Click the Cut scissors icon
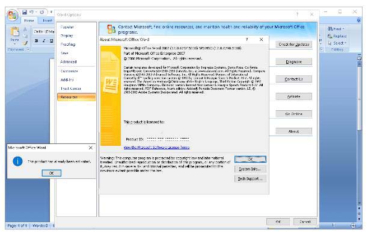The height and width of the screenshot is (244, 368). 25,29
